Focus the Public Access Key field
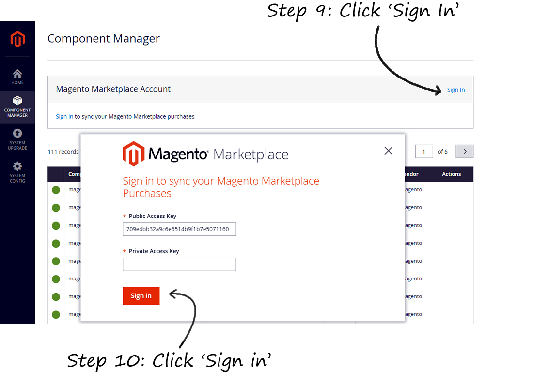Screen dimensions: 533x372 point(179,229)
